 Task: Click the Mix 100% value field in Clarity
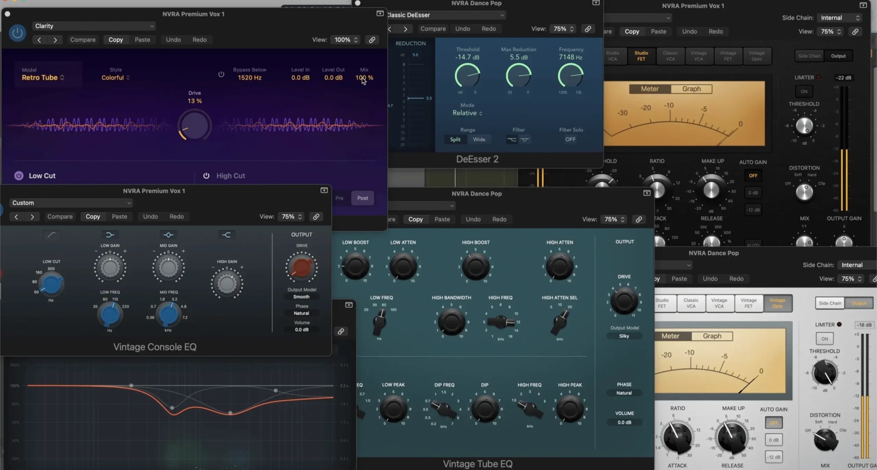tap(364, 77)
